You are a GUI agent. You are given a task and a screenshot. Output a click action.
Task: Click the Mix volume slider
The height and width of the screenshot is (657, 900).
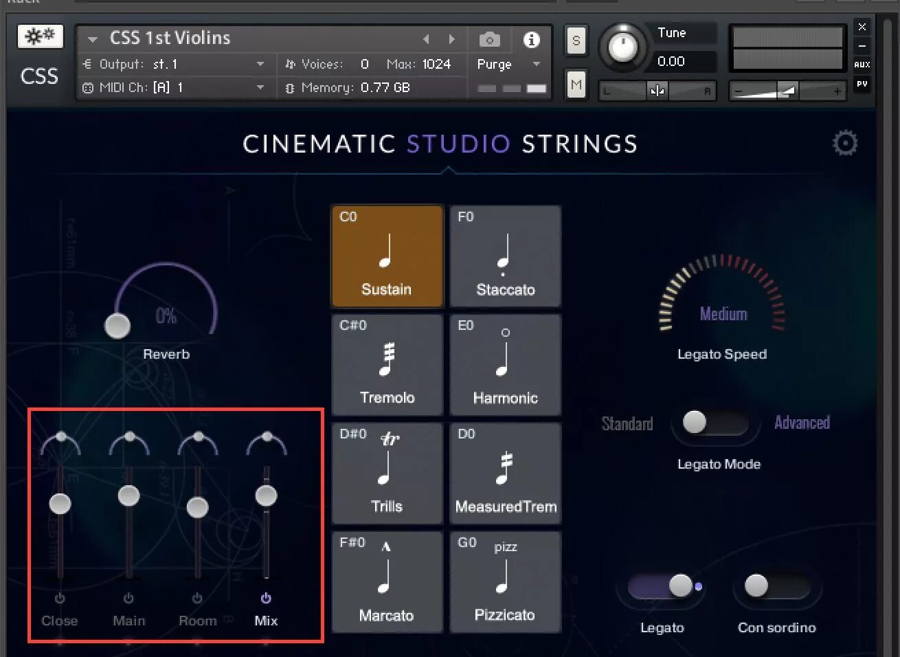point(266,495)
